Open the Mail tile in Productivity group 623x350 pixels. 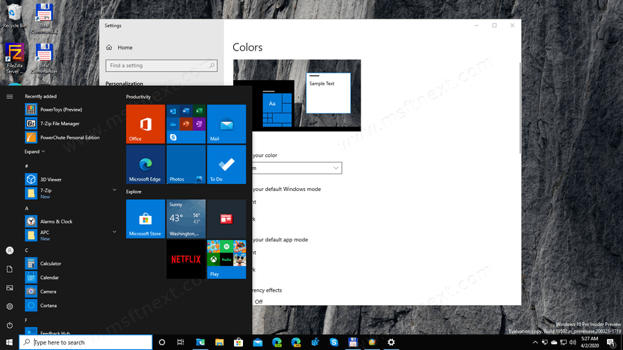pos(226,124)
